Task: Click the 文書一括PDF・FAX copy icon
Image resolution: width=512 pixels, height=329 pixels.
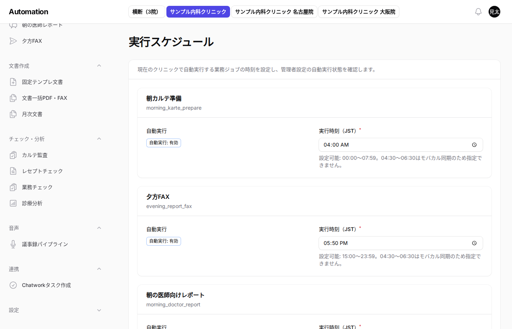Action: pyautogui.click(x=13, y=98)
